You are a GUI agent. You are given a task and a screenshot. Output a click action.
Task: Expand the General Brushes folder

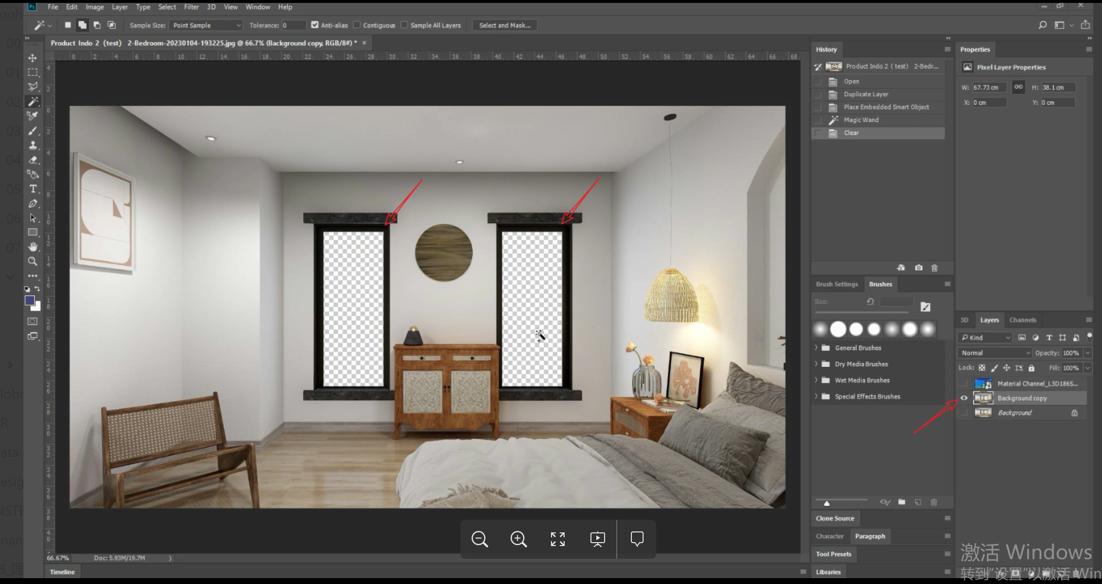(x=816, y=348)
